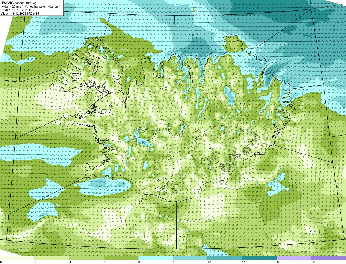Image resolution: width=346 pixels, height=264 pixels.
Task: Click the 14–16 m/s dark teal legend swatch
Action: (259, 258)
